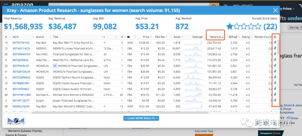Sort by ASIN column header
Screen dimensions: 302x136
point(16,37)
